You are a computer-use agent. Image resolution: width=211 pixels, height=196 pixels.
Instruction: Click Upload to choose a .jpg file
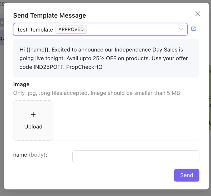pyautogui.click(x=33, y=126)
